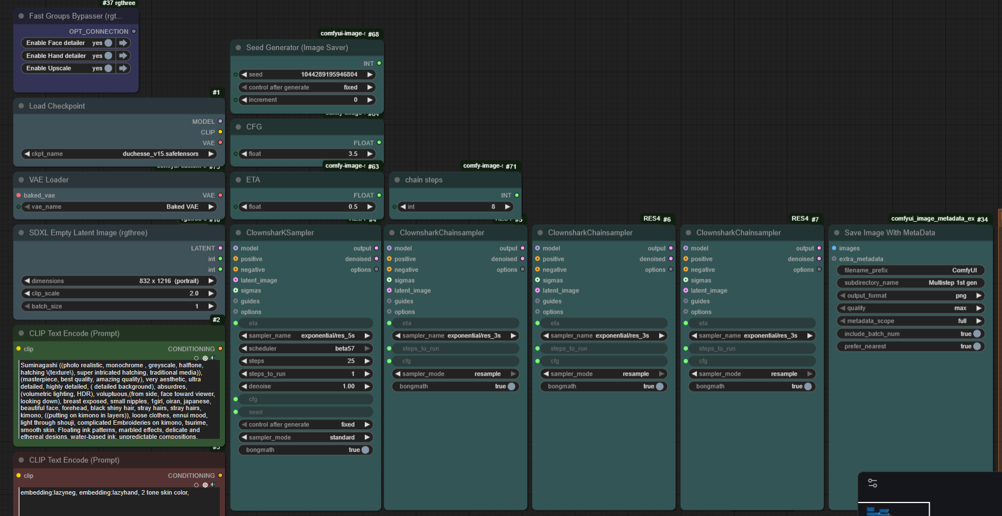1002x516 pixels.
Task: Decrease batch_size with its left arrow
Action: click(x=27, y=306)
